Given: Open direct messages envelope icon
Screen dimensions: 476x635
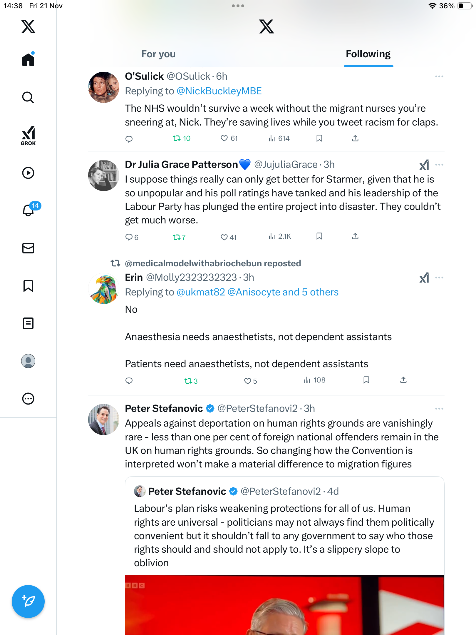Looking at the screenshot, I should pos(28,248).
